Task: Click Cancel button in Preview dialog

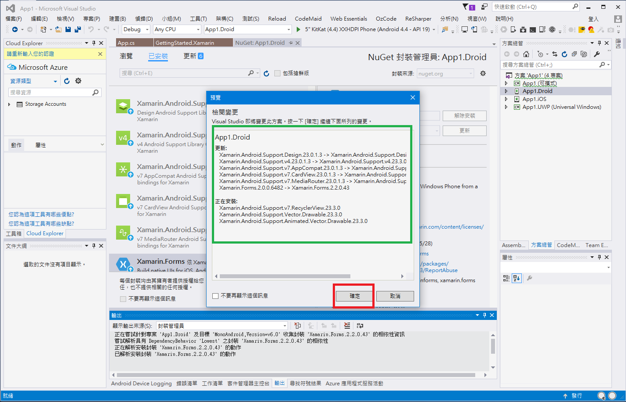Action: 395,296
